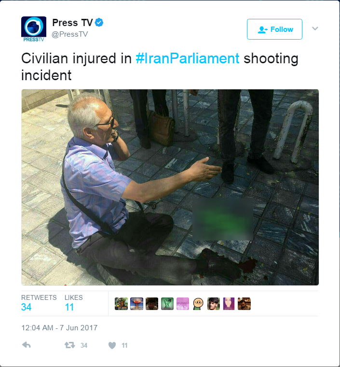Open the tweet timestamp 7 Jun 2017
Screen dimensions: 340x367
(x=59, y=328)
